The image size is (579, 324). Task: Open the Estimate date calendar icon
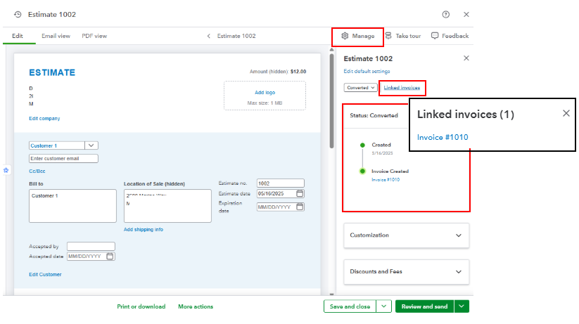pos(300,194)
